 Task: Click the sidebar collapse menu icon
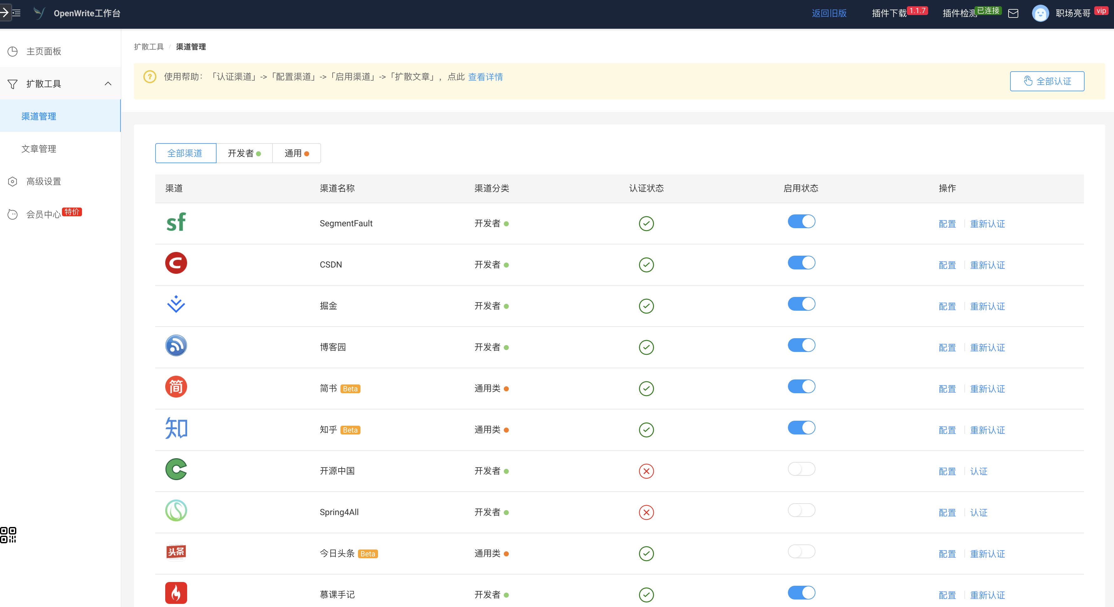pos(17,13)
